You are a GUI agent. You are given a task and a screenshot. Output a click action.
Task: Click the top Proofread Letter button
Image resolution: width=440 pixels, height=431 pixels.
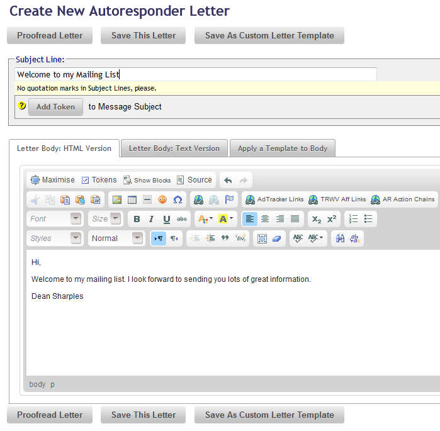pyautogui.click(x=50, y=35)
